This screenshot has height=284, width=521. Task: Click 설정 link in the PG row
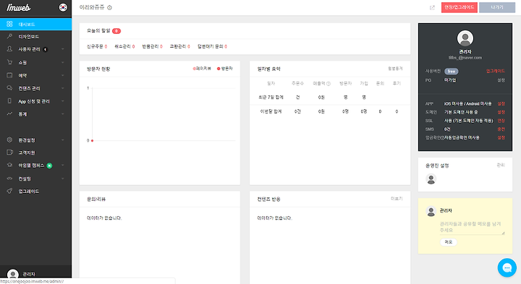click(x=501, y=80)
